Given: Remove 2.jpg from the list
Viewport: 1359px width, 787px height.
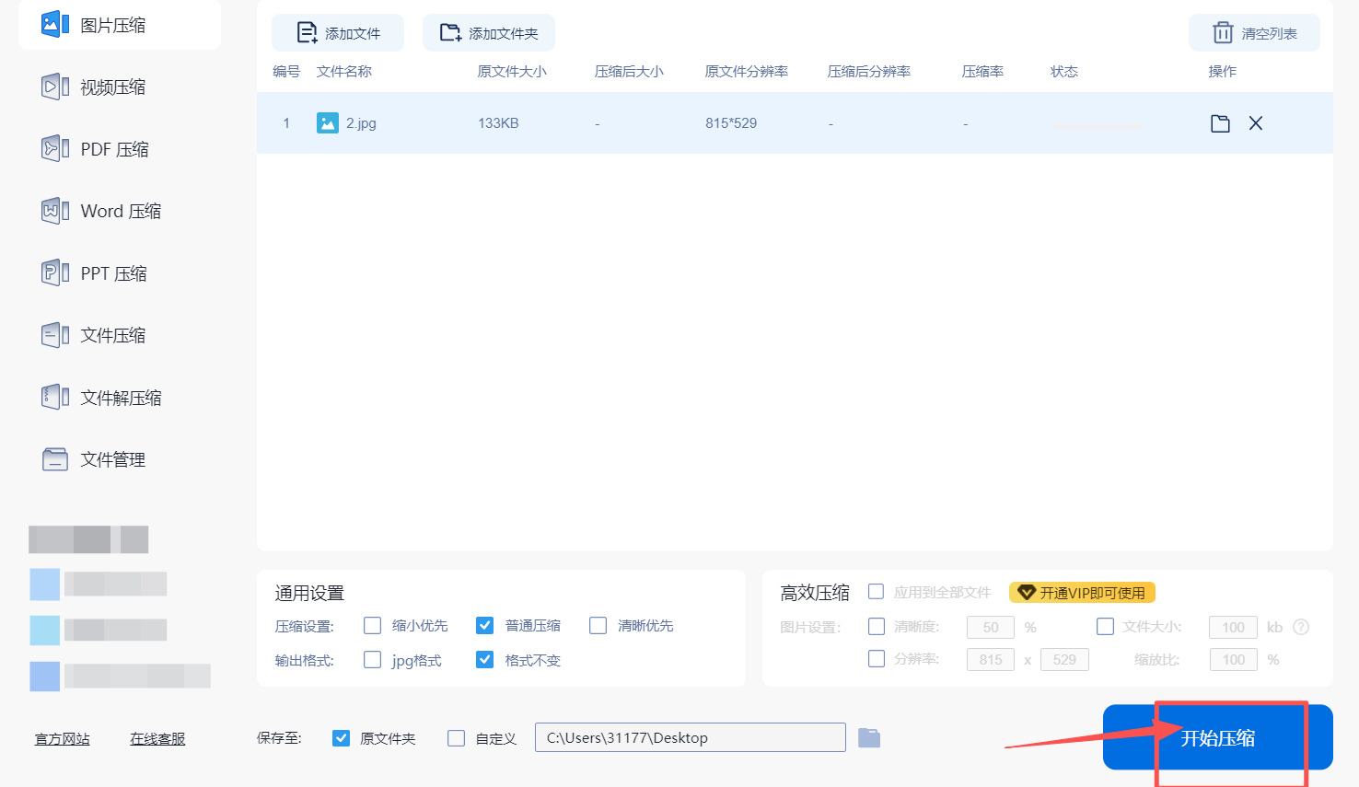Looking at the screenshot, I should tap(1255, 123).
